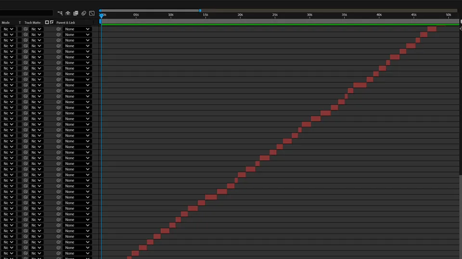Click the fourth layer row's track matte pick whip
The width and height of the screenshot is (462, 259).
(x=26, y=46)
